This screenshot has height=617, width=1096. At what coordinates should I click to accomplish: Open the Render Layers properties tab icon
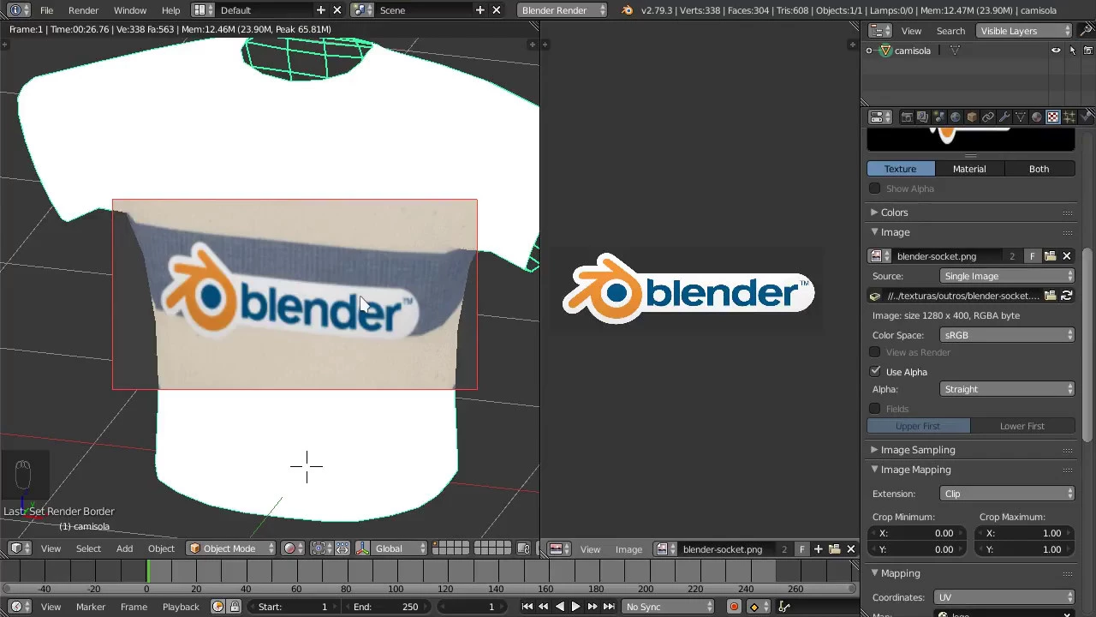922,117
